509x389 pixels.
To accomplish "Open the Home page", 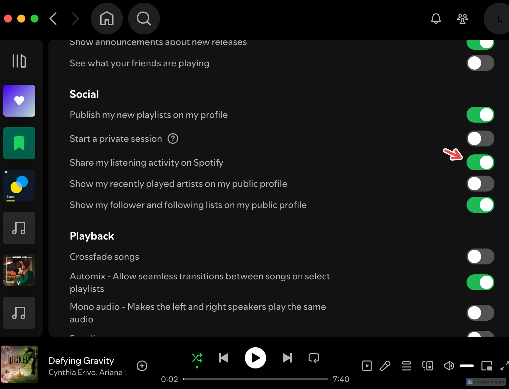I will click(107, 19).
